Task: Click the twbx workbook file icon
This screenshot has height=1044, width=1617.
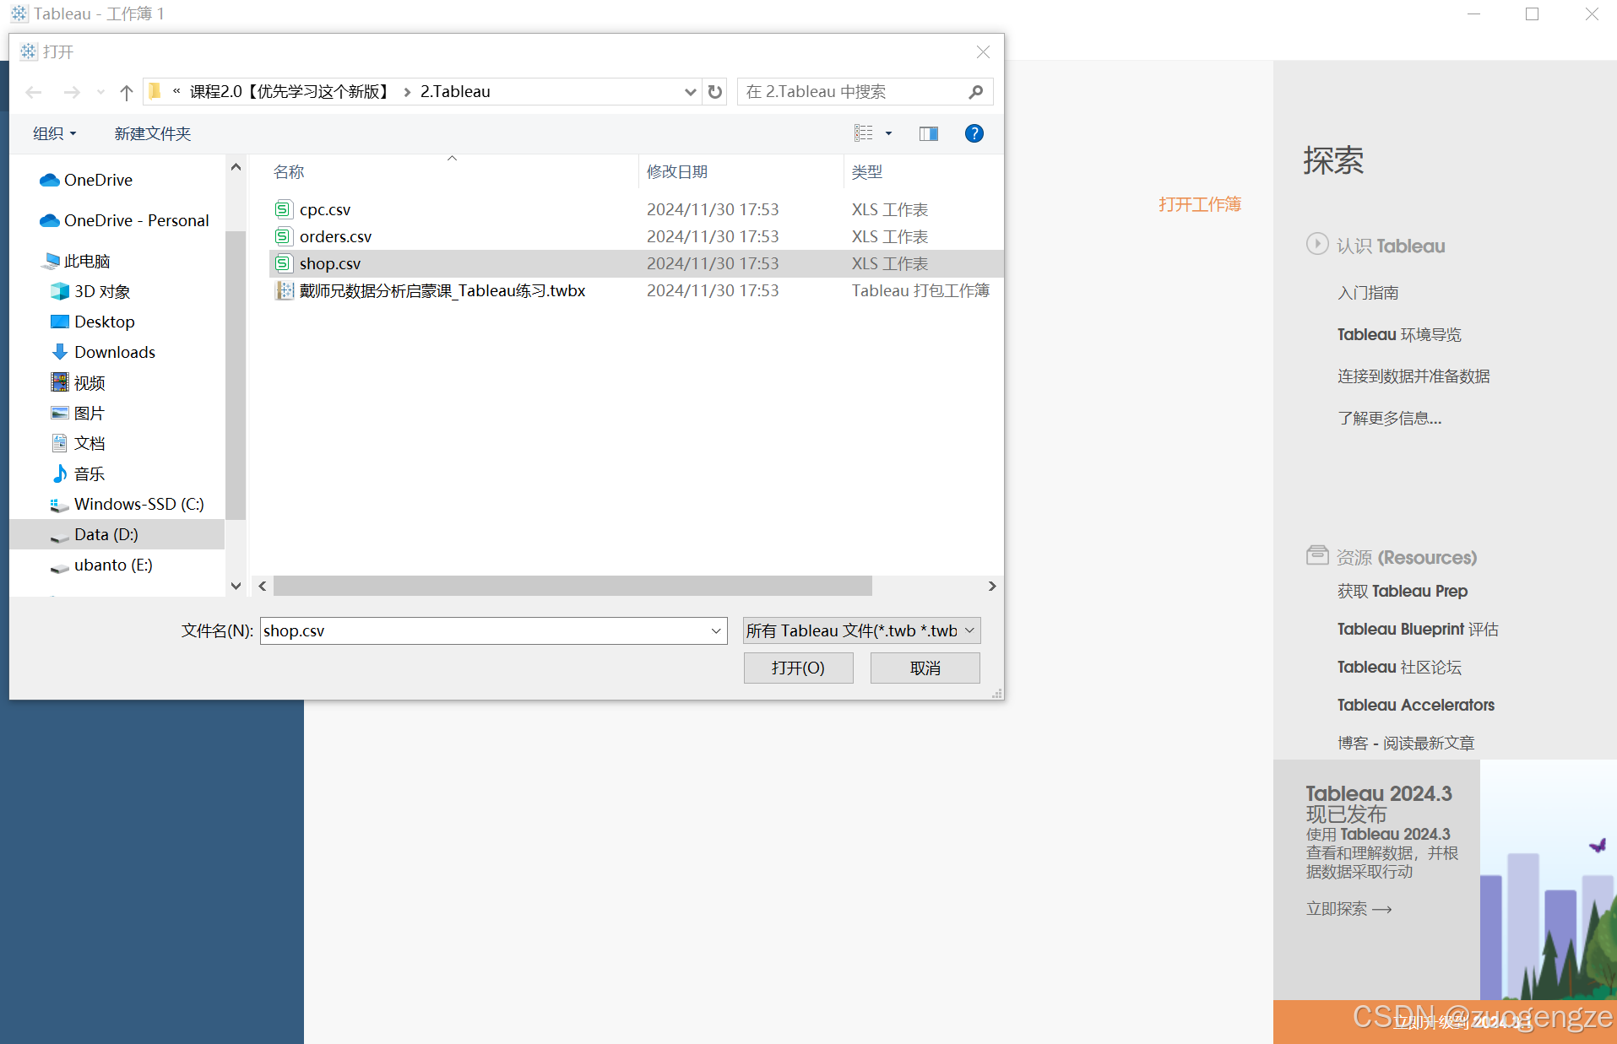Action: (284, 290)
